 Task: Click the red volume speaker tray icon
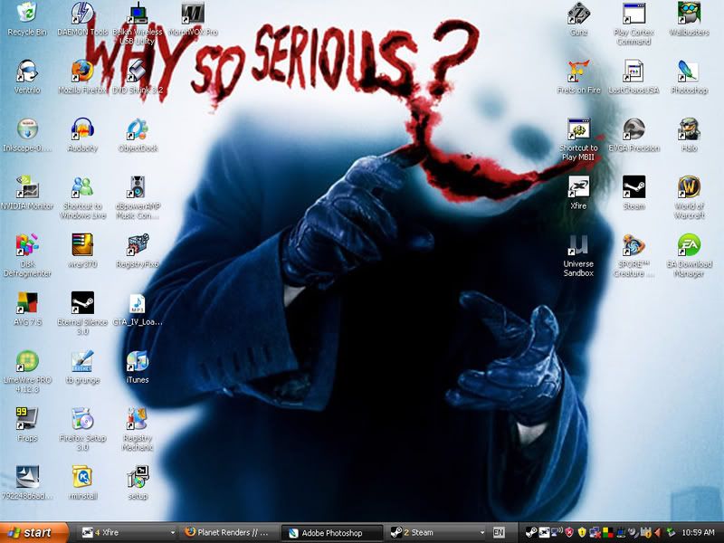click(658, 533)
